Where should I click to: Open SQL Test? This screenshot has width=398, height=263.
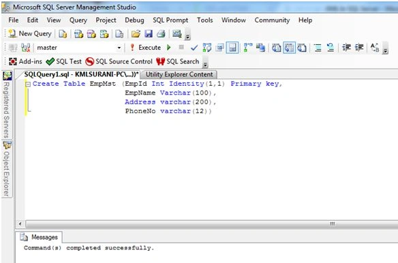(x=63, y=61)
